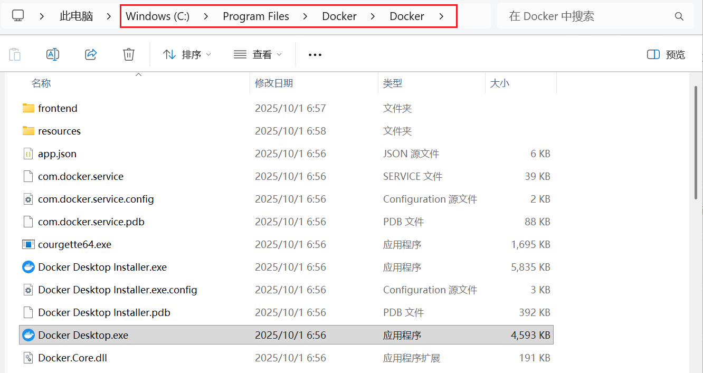This screenshot has height=373, width=703.
Task: Select the frontend folder icon
Action: pyautogui.click(x=28, y=108)
